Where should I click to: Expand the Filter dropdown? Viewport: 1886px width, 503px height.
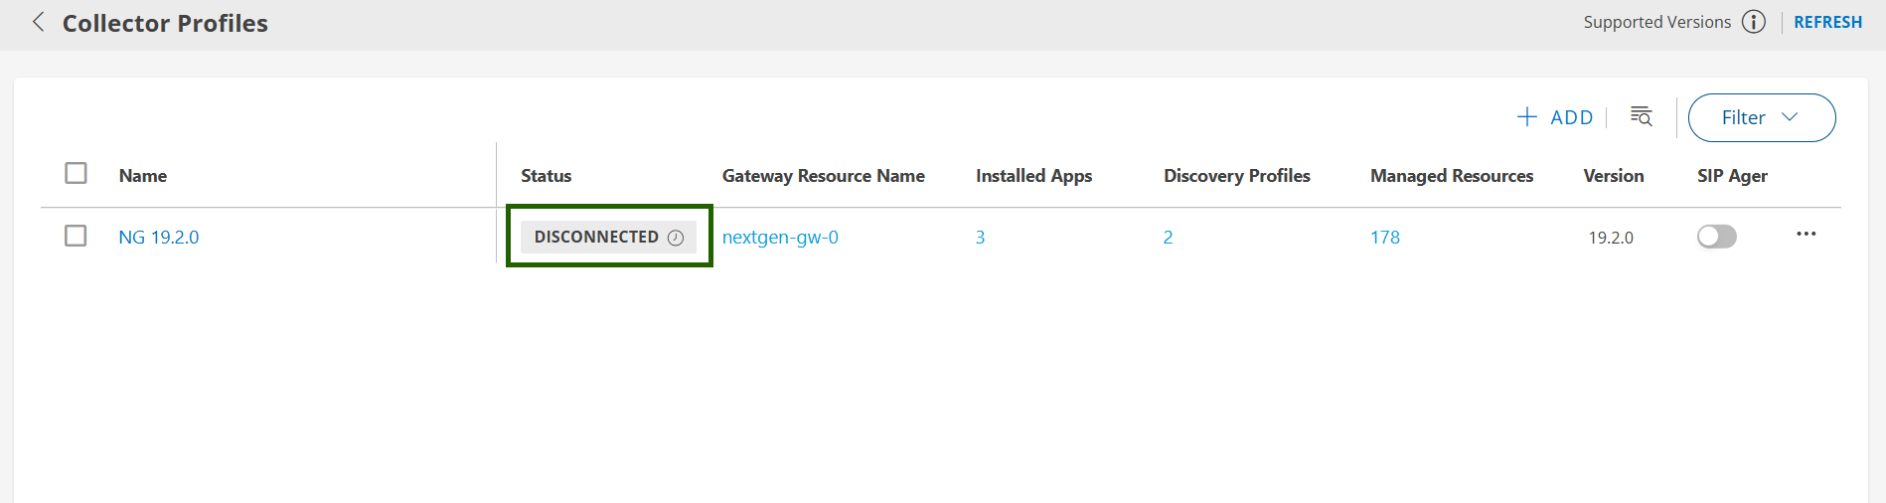point(1761,117)
